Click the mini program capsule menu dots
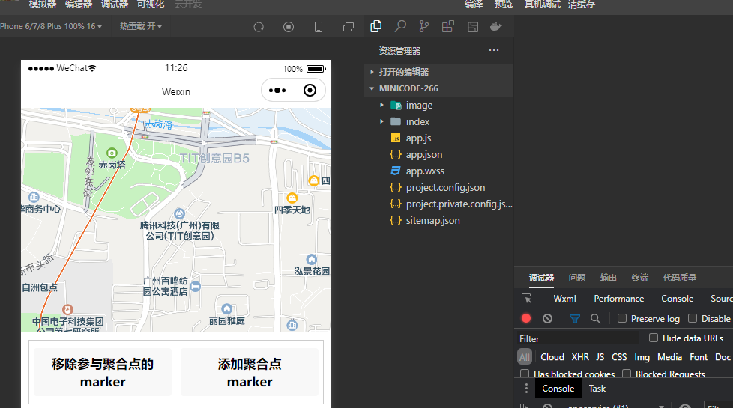 pos(277,90)
